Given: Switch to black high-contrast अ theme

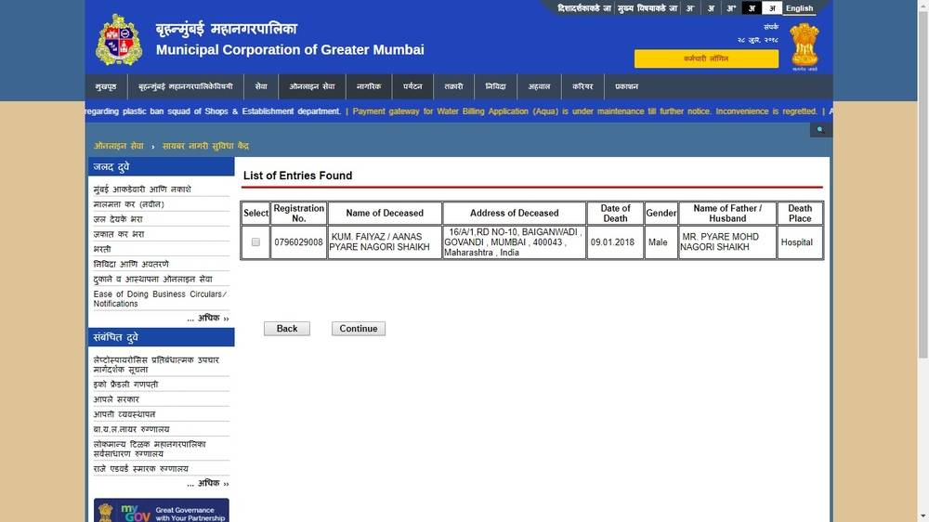Looking at the screenshot, I should coord(752,8).
